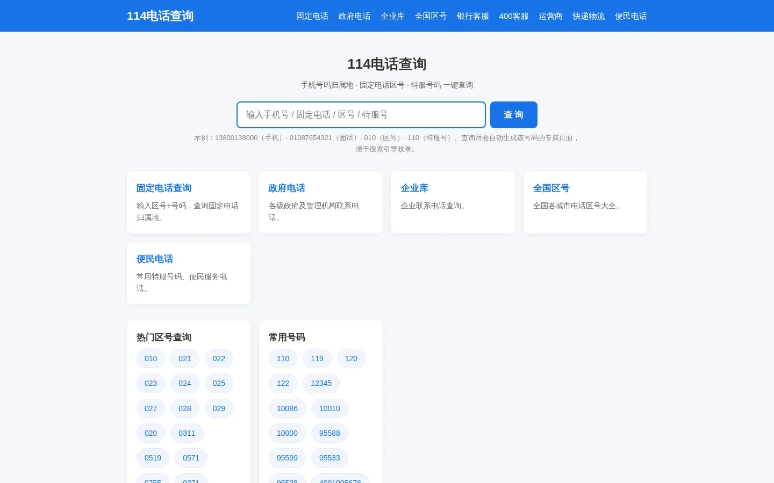The height and width of the screenshot is (483, 774).
Task: Open 全国区号 in the top navigation
Action: (x=431, y=16)
